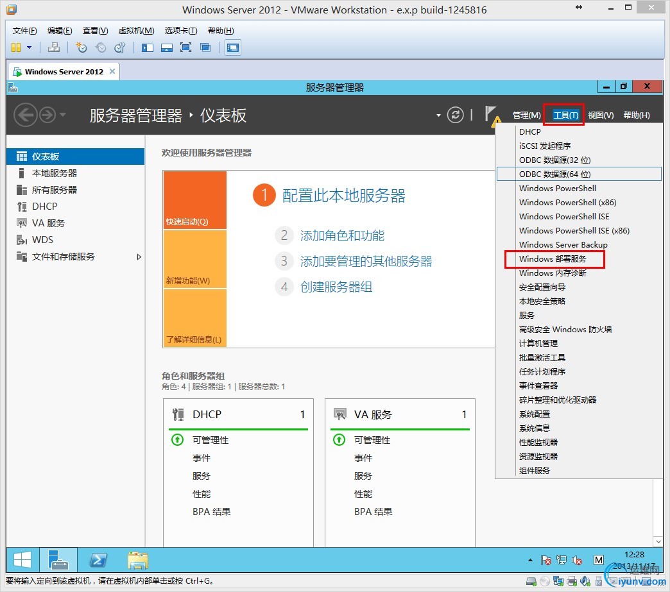Click 添加角色和功能 link

(x=342, y=235)
